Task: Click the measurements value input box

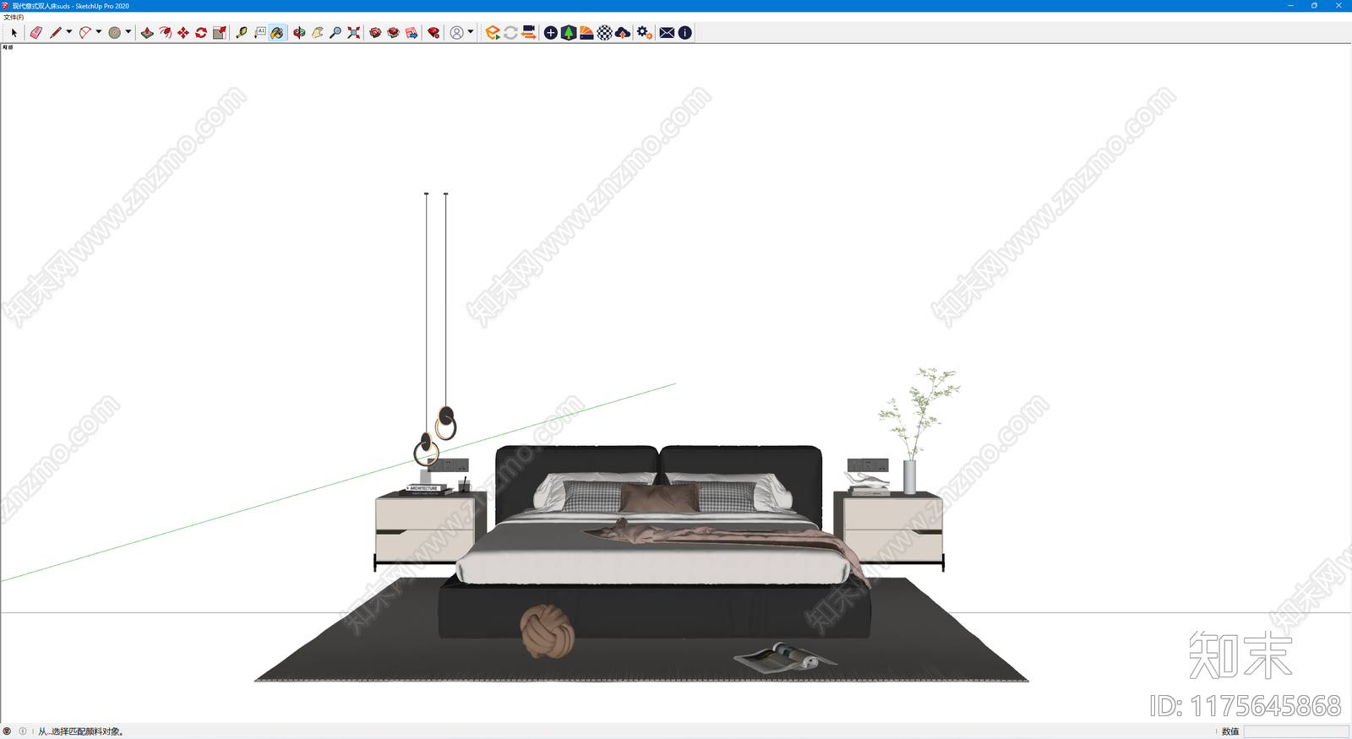Action: [x=1295, y=731]
